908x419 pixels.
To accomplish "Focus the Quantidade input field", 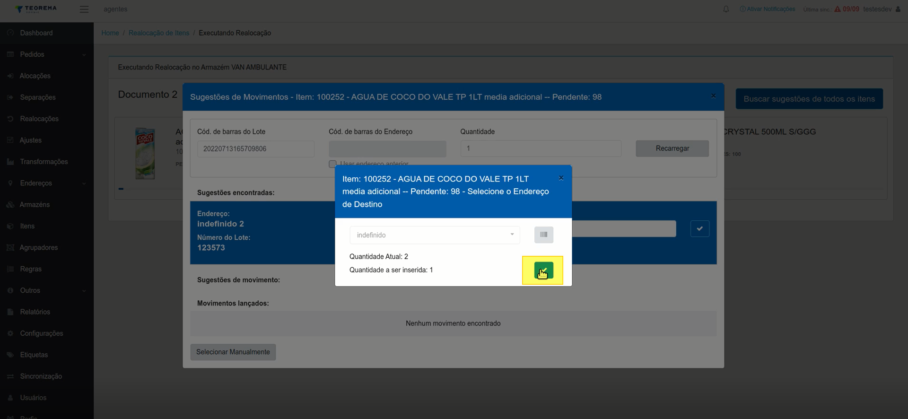I will [x=541, y=148].
